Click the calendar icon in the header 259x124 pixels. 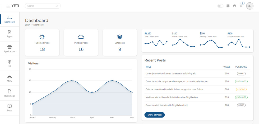tap(234, 6)
